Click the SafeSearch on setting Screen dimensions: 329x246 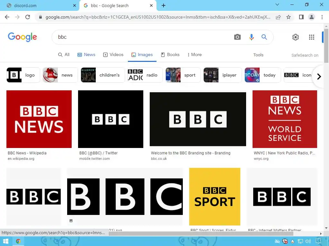click(x=305, y=55)
